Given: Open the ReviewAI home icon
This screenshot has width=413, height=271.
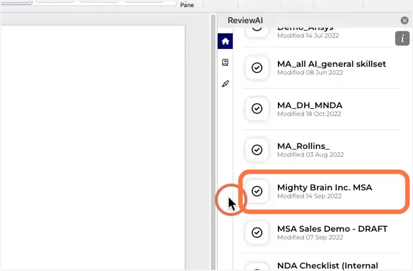Looking at the screenshot, I should coord(225,41).
